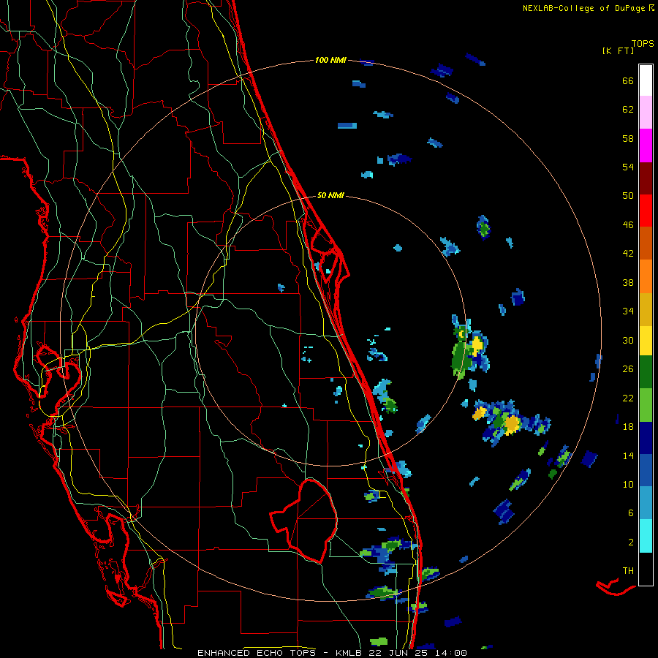This screenshot has width=658, height=658.
Task: Select the "42" legend value
Action: tap(628, 254)
